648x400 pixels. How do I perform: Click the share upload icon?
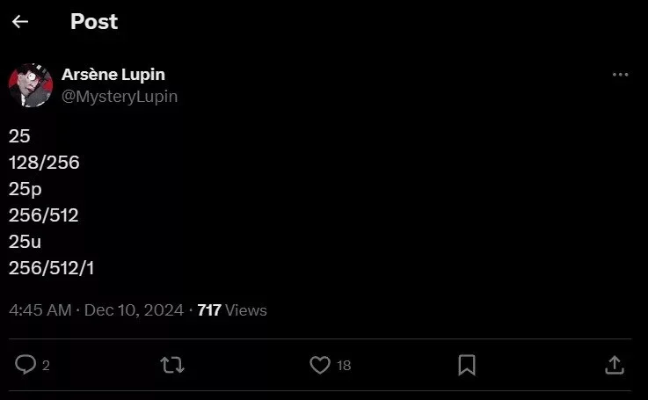[615, 364]
